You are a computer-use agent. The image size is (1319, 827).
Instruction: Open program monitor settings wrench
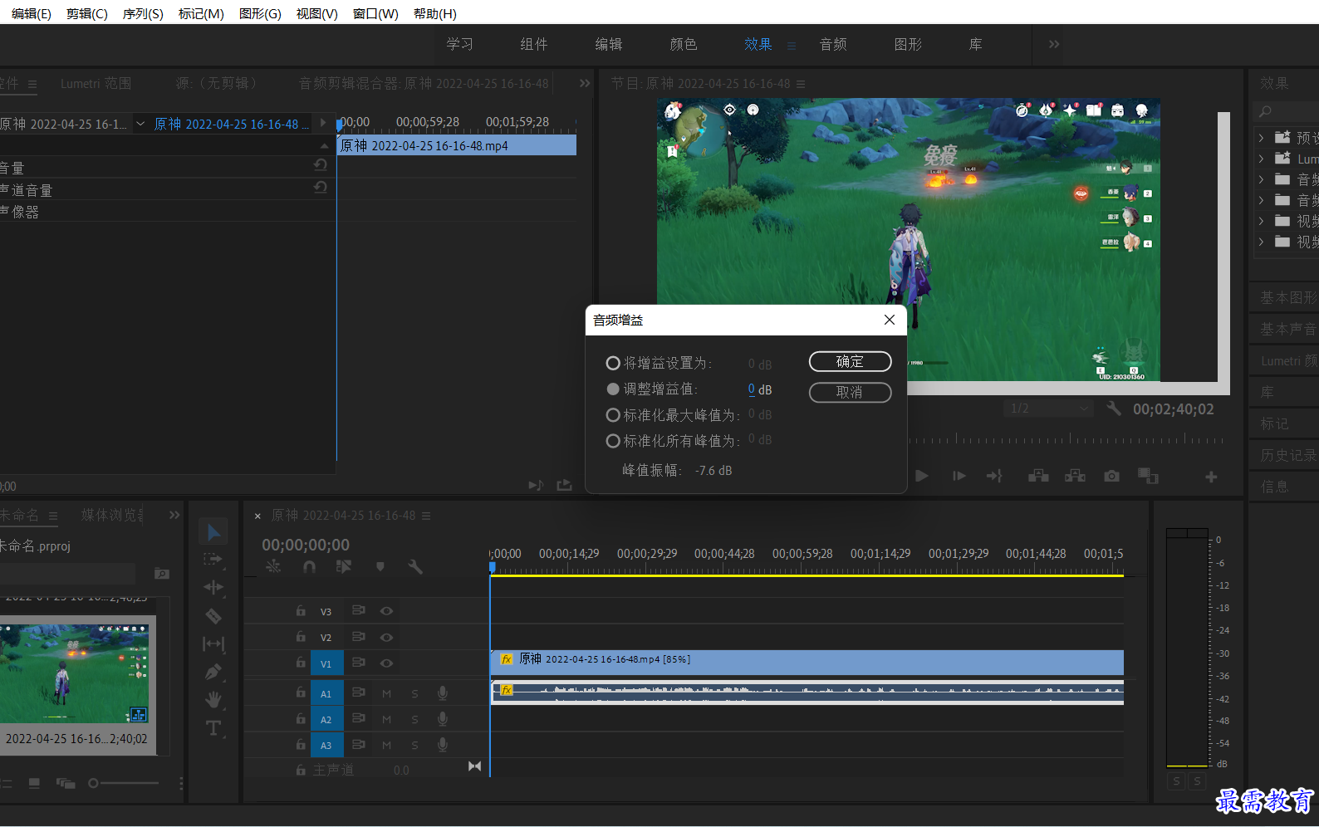click(1114, 409)
